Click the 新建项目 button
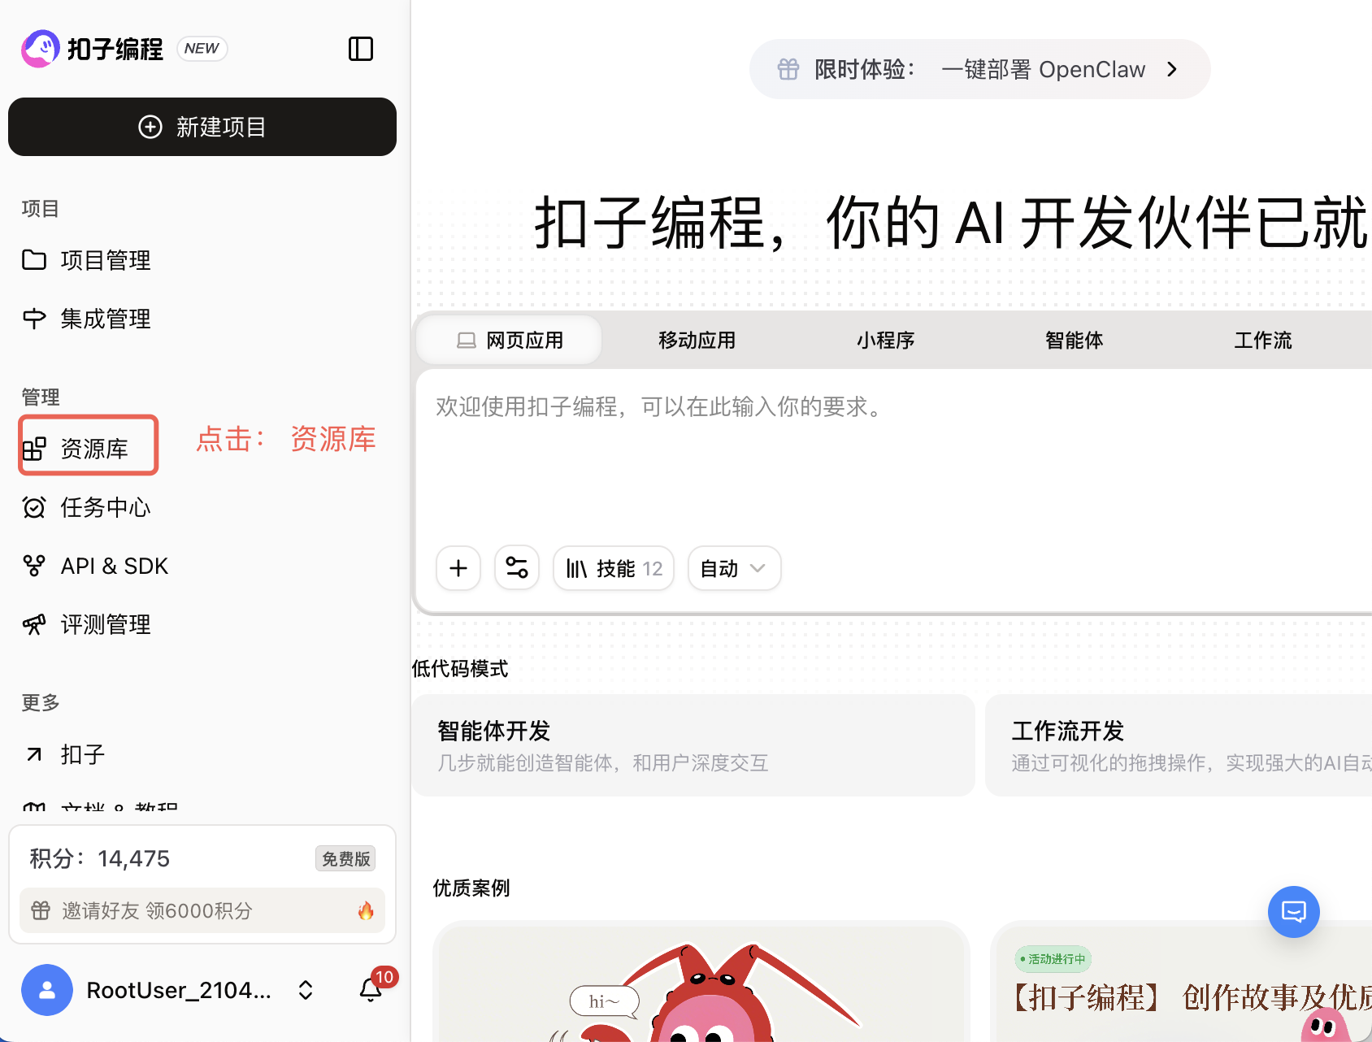 pyautogui.click(x=202, y=127)
